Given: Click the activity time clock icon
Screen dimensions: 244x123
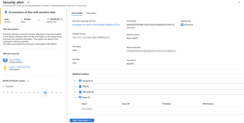Looking at the screenshot, I should pos(48,19).
